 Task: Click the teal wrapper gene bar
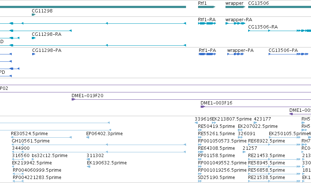(235, 7)
